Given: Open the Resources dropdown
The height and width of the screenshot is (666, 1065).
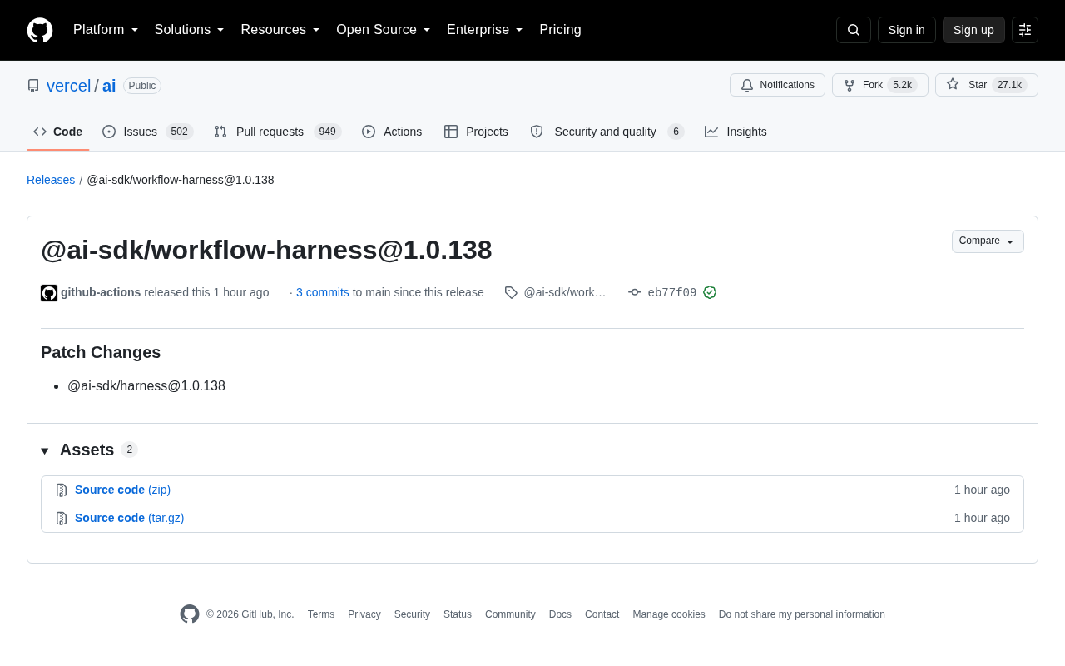Looking at the screenshot, I should point(280,30).
